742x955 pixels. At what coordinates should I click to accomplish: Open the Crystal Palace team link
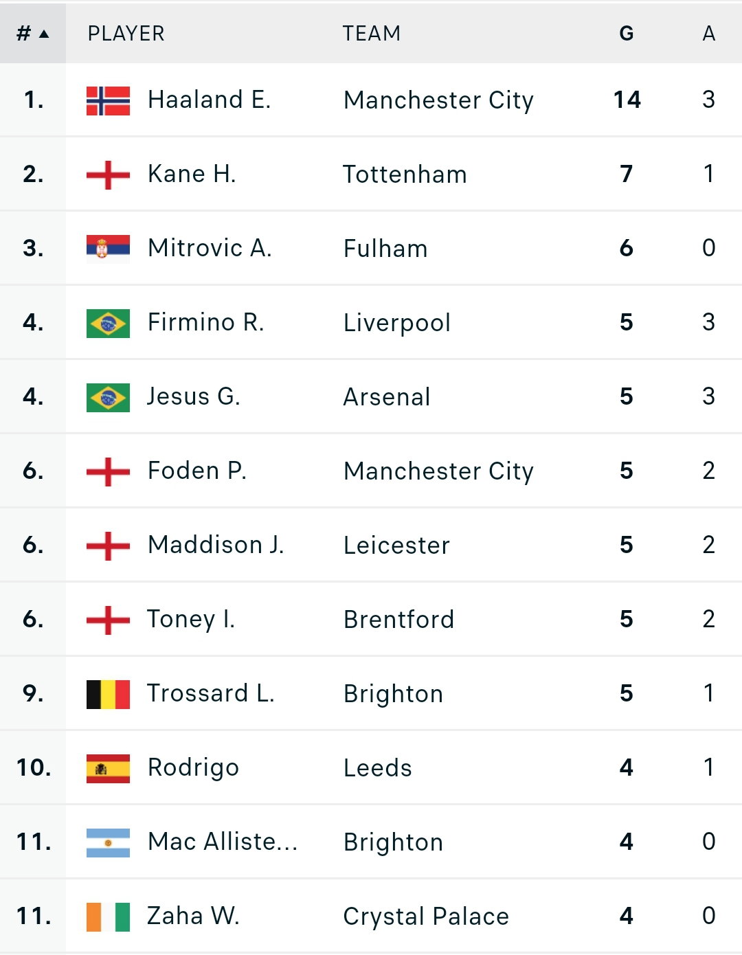[426, 917]
